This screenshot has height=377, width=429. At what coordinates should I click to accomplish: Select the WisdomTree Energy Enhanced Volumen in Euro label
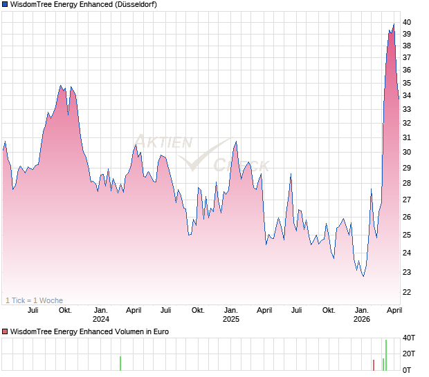90,331
